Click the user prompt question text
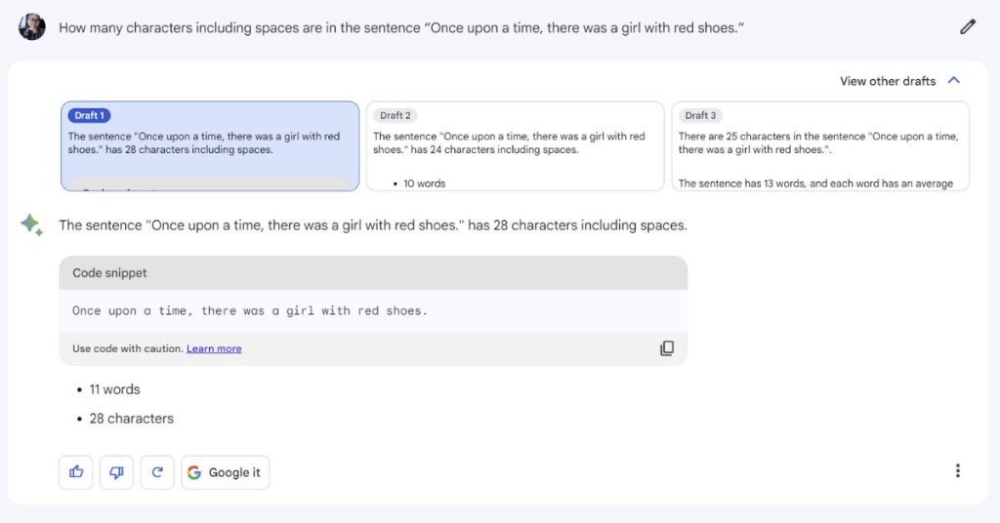 pyautogui.click(x=401, y=28)
